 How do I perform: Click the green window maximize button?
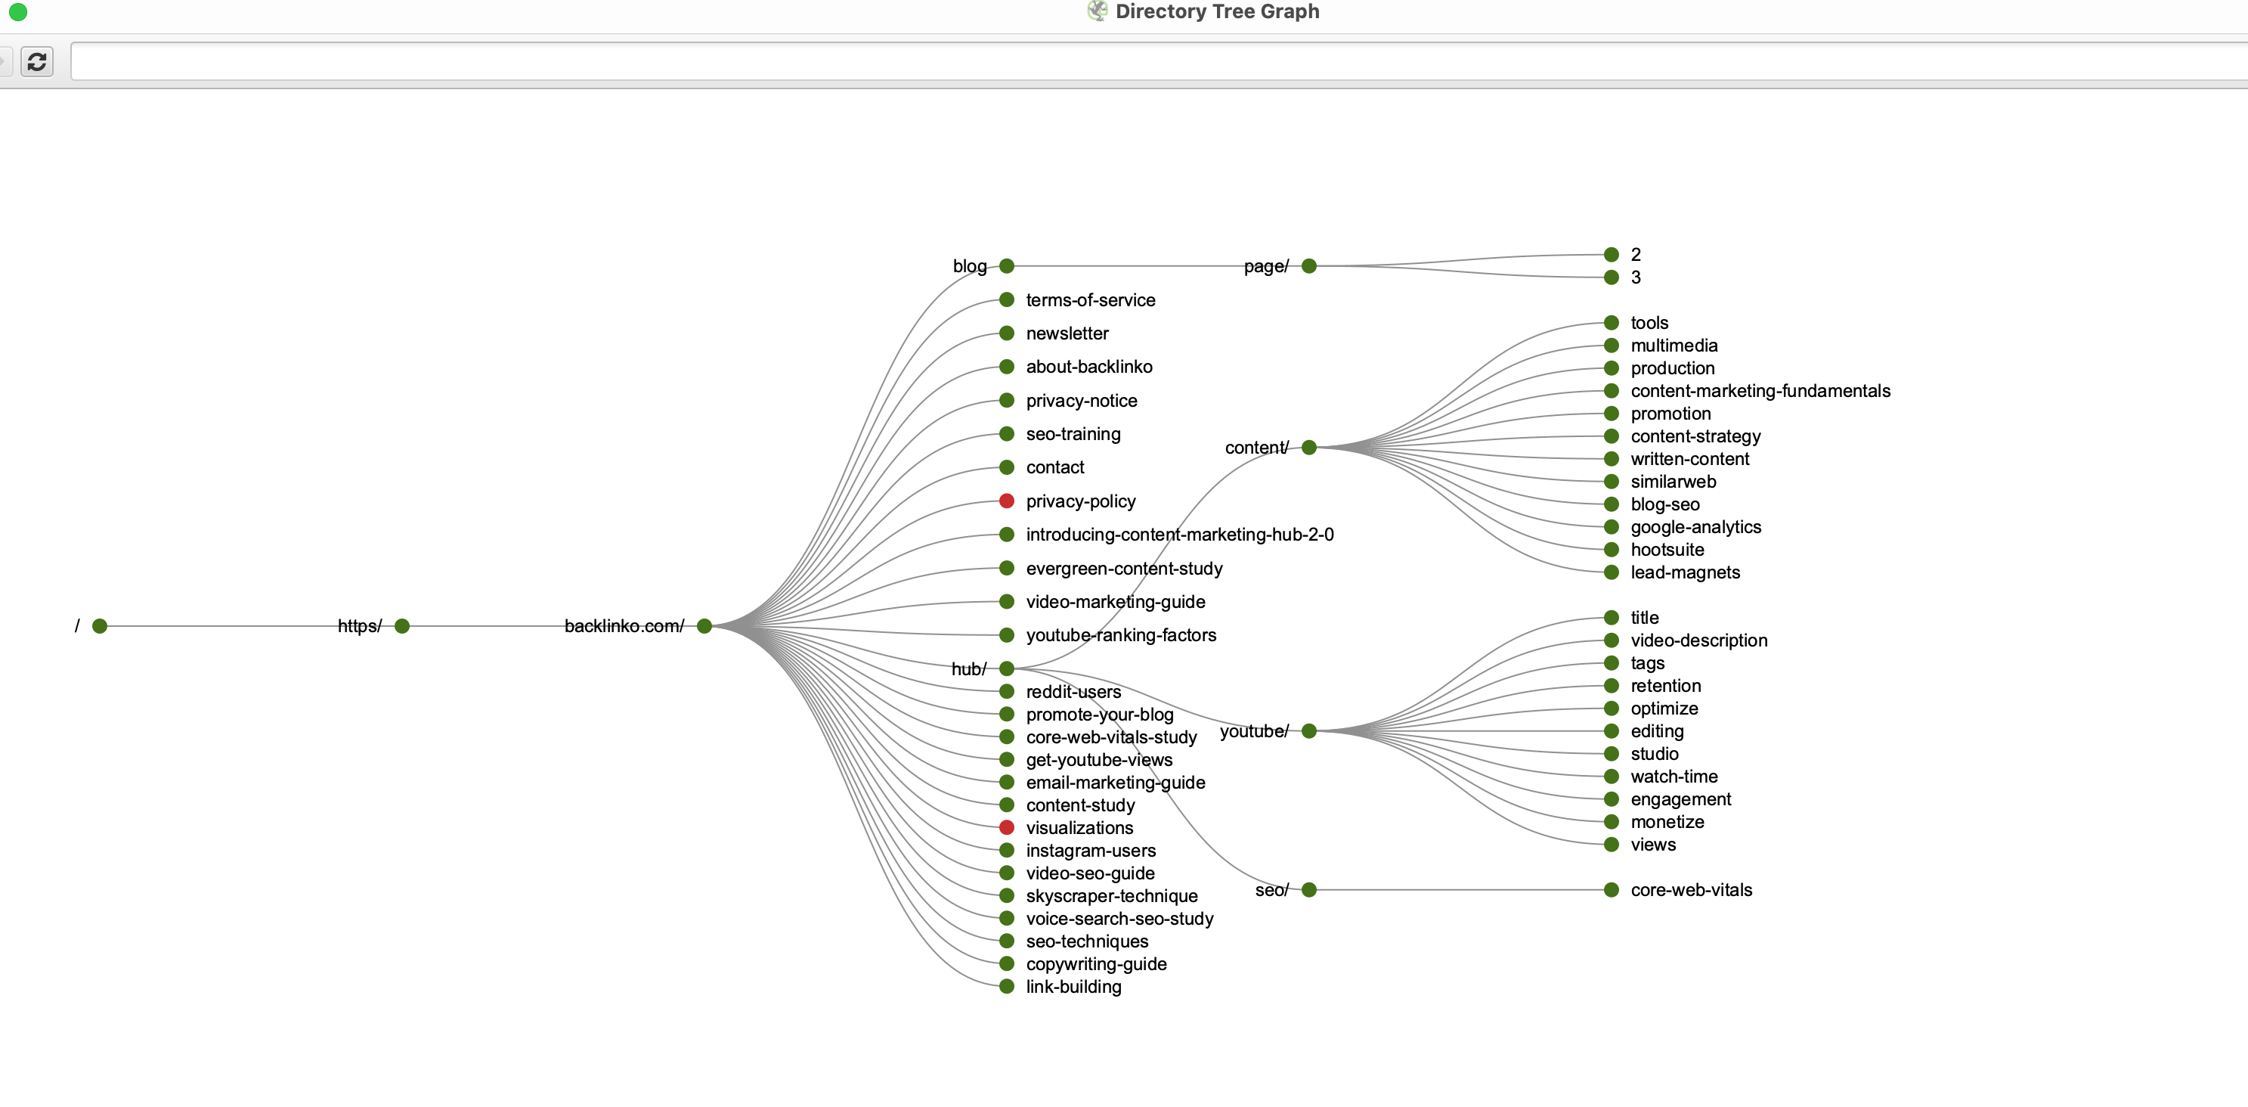[x=17, y=12]
